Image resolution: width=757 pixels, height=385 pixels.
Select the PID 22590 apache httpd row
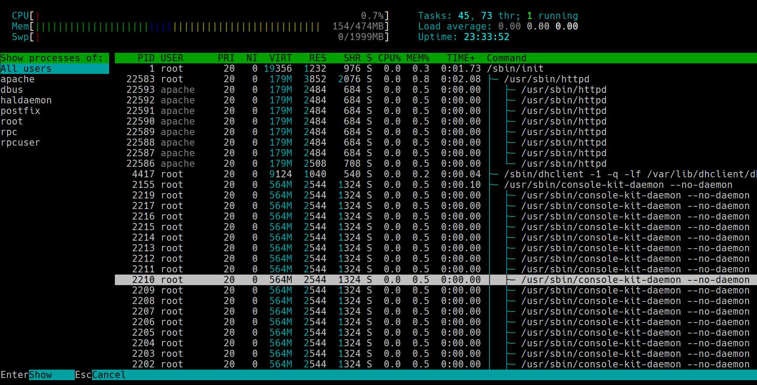pyautogui.click(x=436, y=121)
